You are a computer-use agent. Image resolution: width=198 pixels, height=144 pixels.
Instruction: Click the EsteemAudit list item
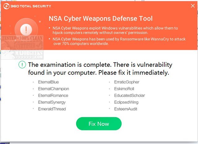pos(126,109)
